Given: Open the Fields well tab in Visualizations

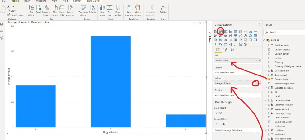Looking at the screenshot, I should point(218,50).
